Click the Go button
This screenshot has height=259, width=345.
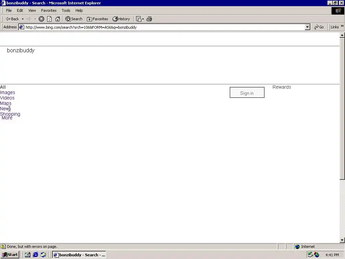tap(319, 27)
